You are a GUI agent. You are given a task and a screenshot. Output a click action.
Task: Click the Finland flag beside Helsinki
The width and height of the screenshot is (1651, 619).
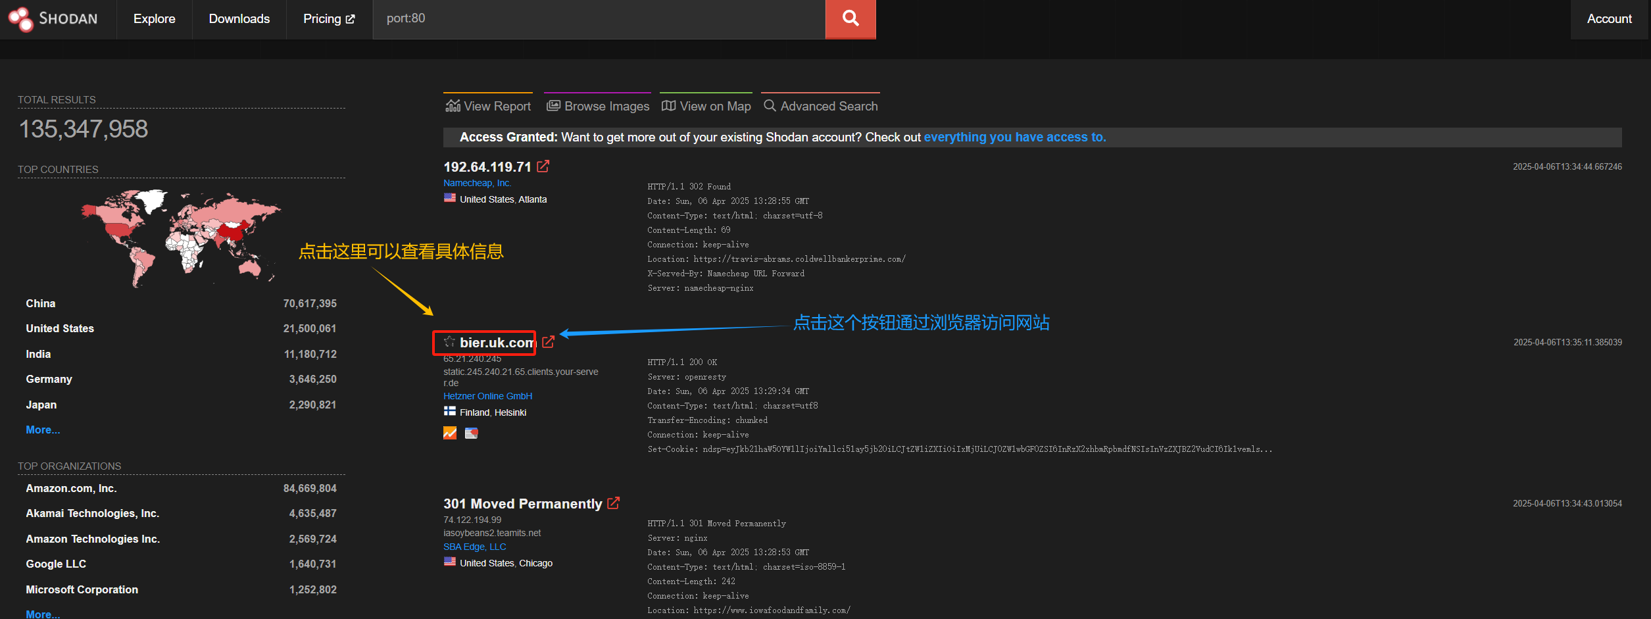pos(449,411)
